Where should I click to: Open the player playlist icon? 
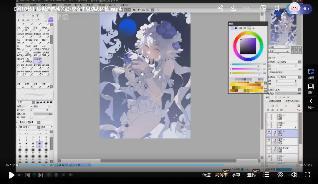click(x=266, y=175)
